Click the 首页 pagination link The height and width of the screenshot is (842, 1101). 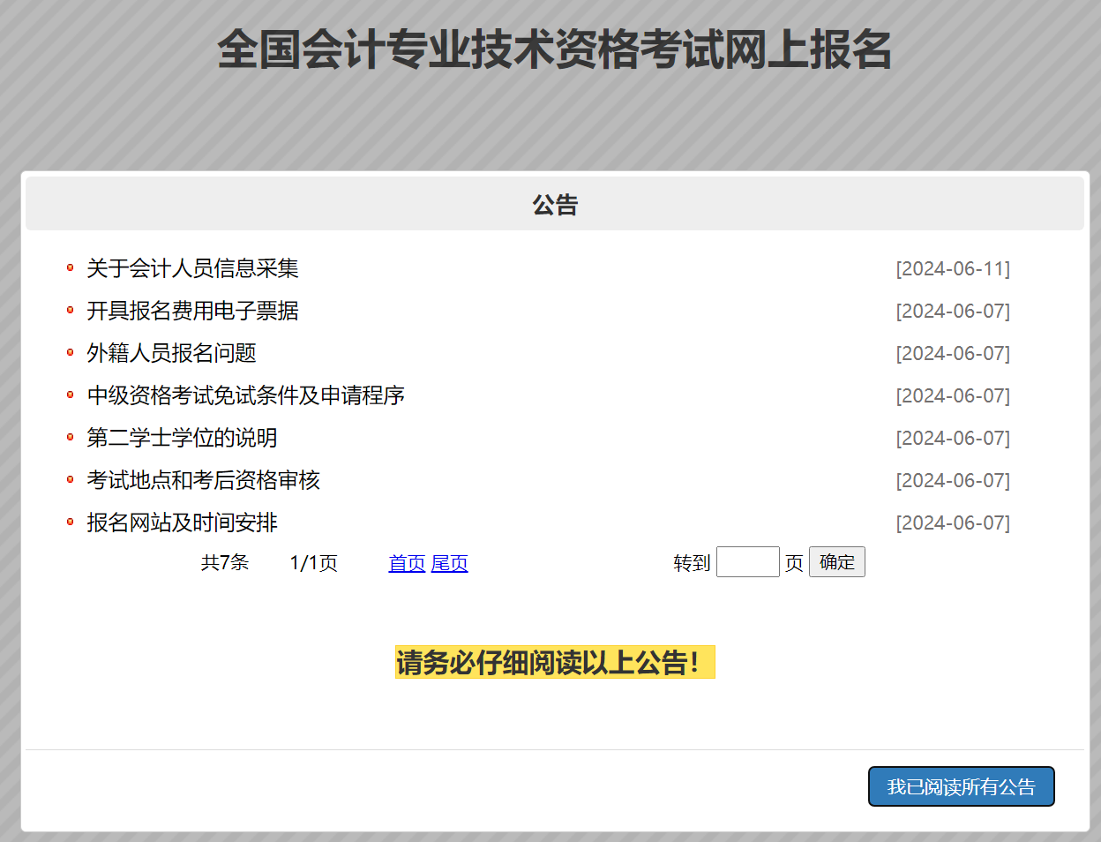(x=406, y=563)
